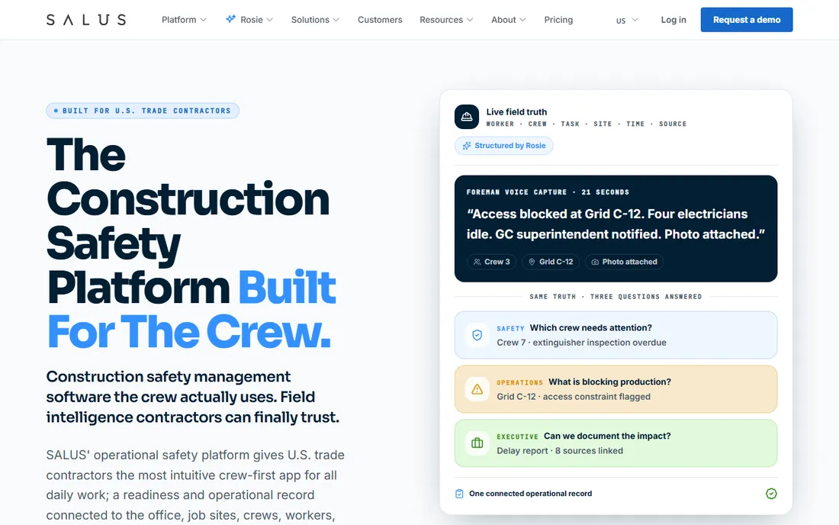Click the location pin icon on Grid C-12 tag
Image resolution: width=839 pixels, height=525 pixels.
532,262
